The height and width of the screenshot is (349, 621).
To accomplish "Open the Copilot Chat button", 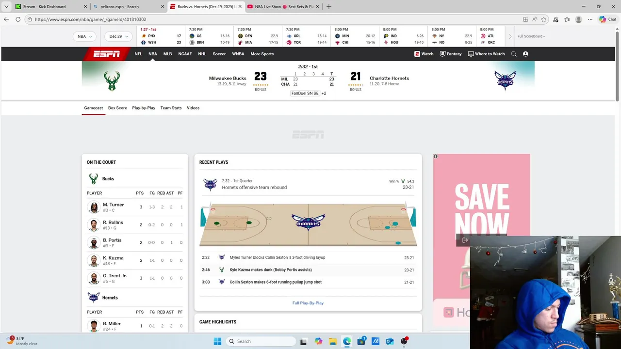I will pyautogui.click(x=607, y=19).
